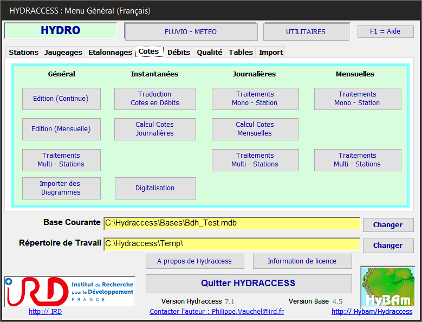Click Importer des Diagrammes button

pos(61,188)
